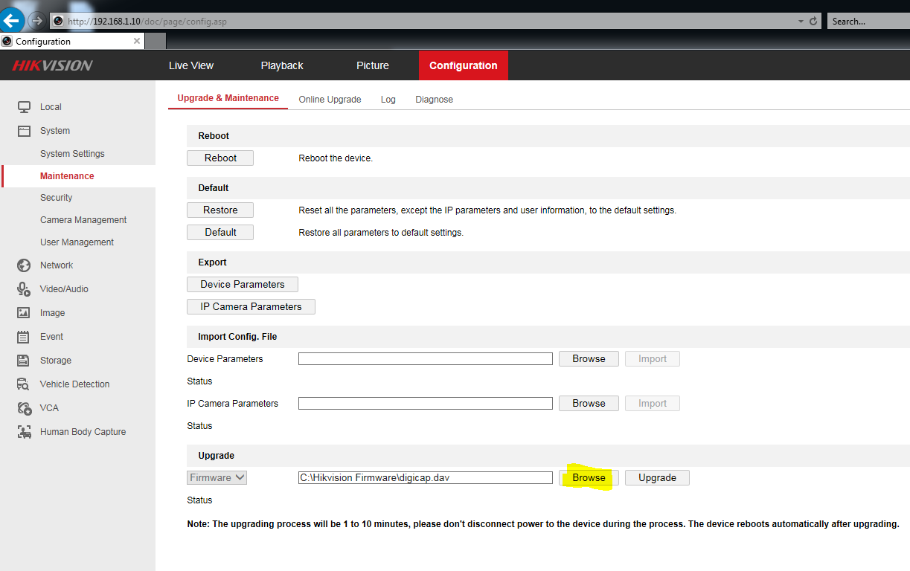Switch to the Online Upgrade tab
The image size is (910, 571).
point(330,100)
